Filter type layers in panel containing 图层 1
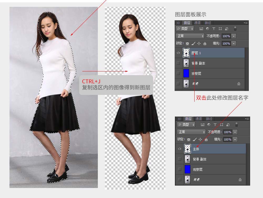Viewport: 263px width, 198px height. pos(214,28)
